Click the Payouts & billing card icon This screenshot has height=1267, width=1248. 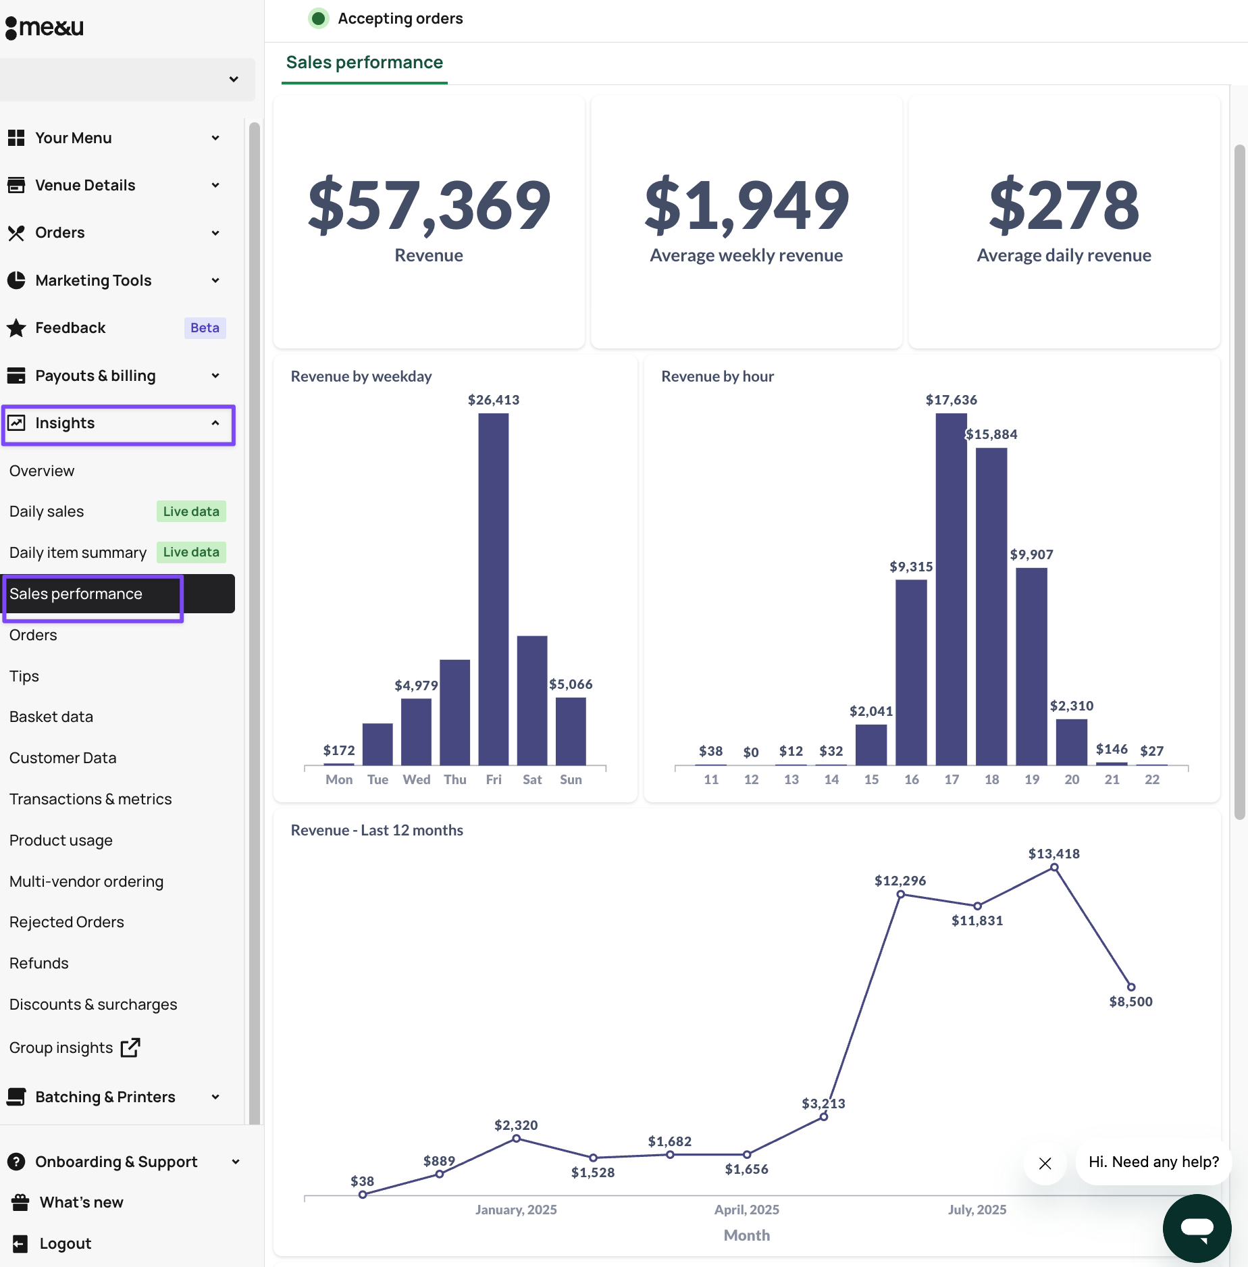point(16,376)
